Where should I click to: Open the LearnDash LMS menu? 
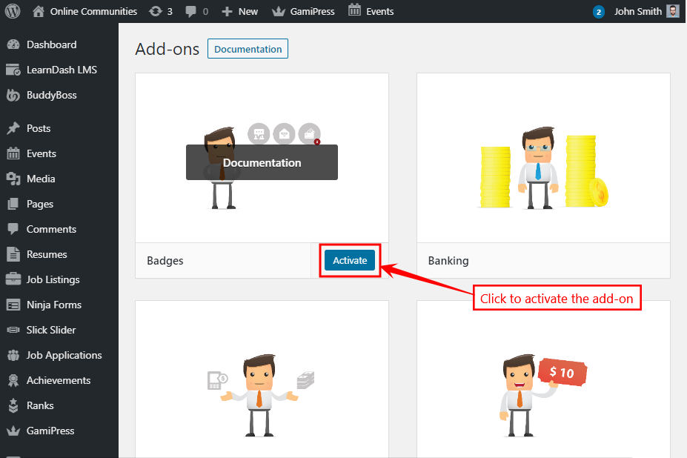pos(61,70)
